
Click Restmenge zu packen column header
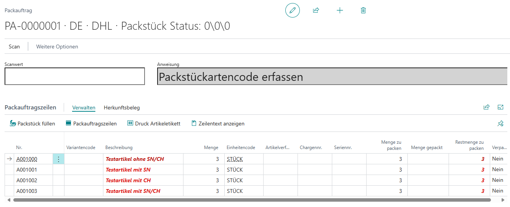coord(469,145)
